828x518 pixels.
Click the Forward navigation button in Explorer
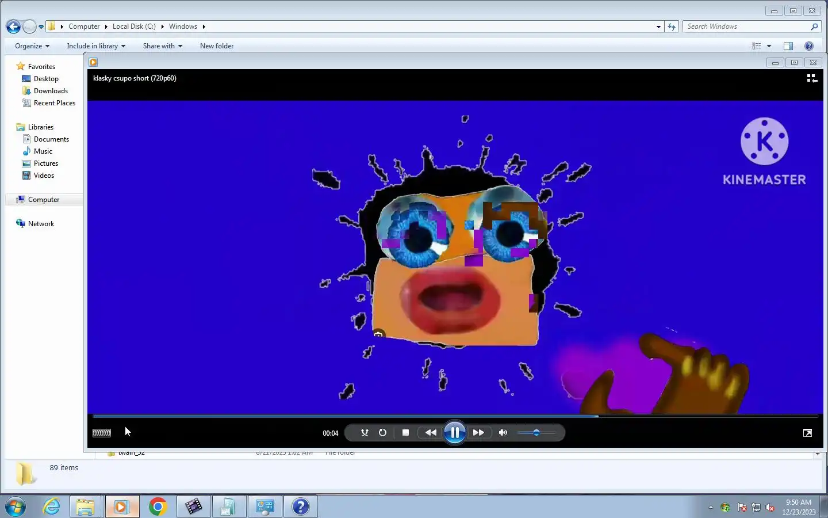click(29, 26)
